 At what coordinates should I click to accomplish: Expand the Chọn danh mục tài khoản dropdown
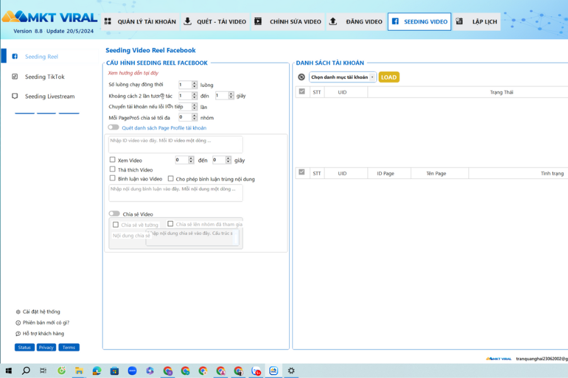tap(343, 77)
